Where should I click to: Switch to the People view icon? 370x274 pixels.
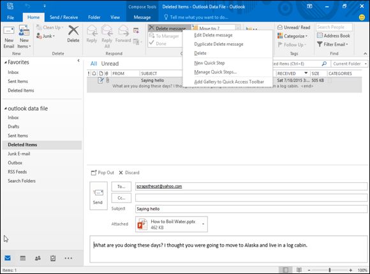38,258
